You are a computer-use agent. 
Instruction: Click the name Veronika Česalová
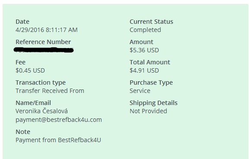tap(41, 111)
